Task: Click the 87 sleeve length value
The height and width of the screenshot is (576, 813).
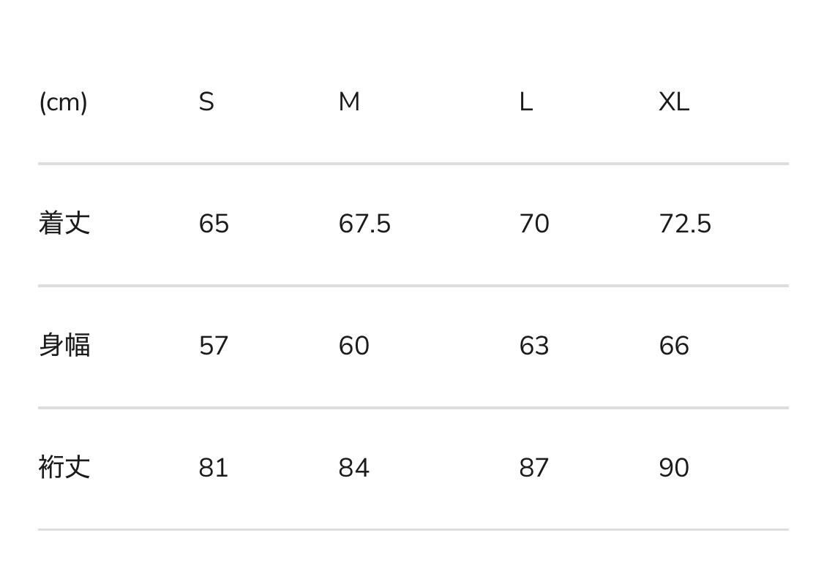Action: tap(534, 468)
